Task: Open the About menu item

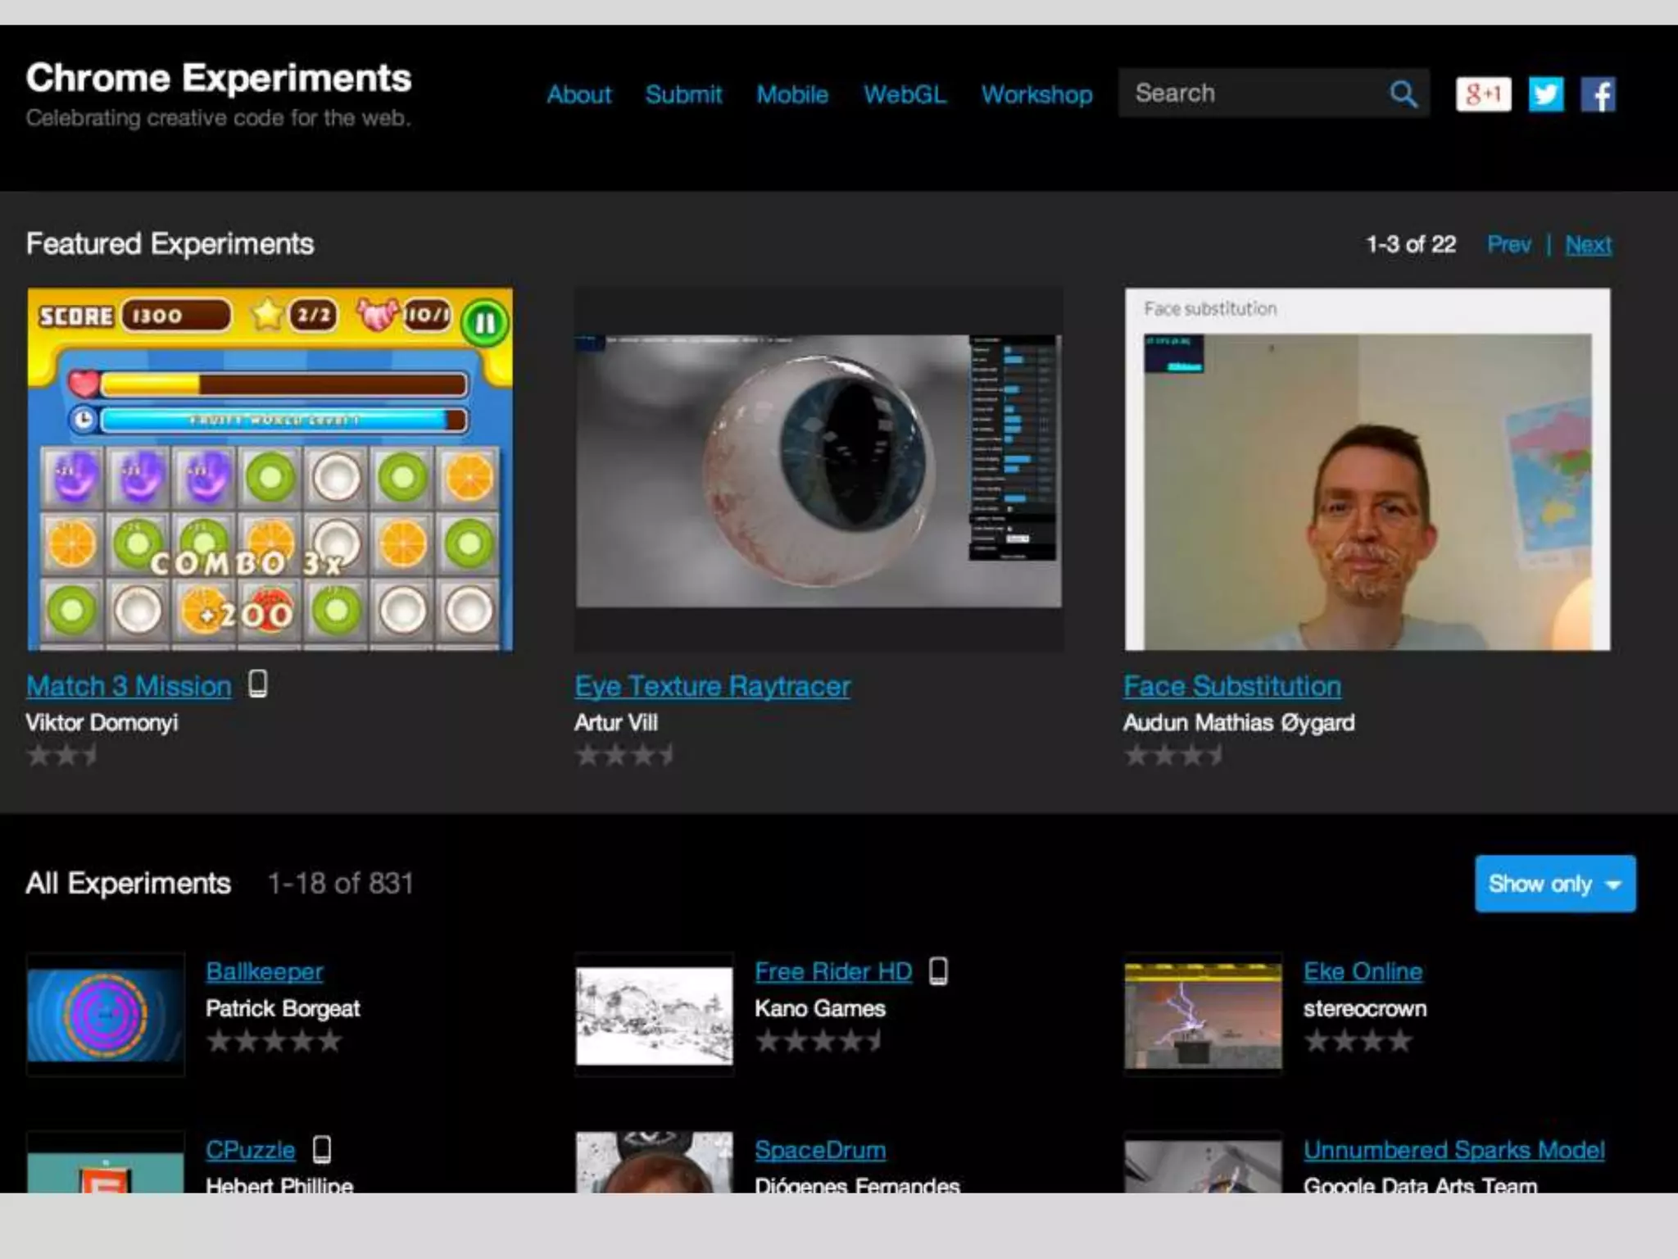Action: tap(579, 94)
